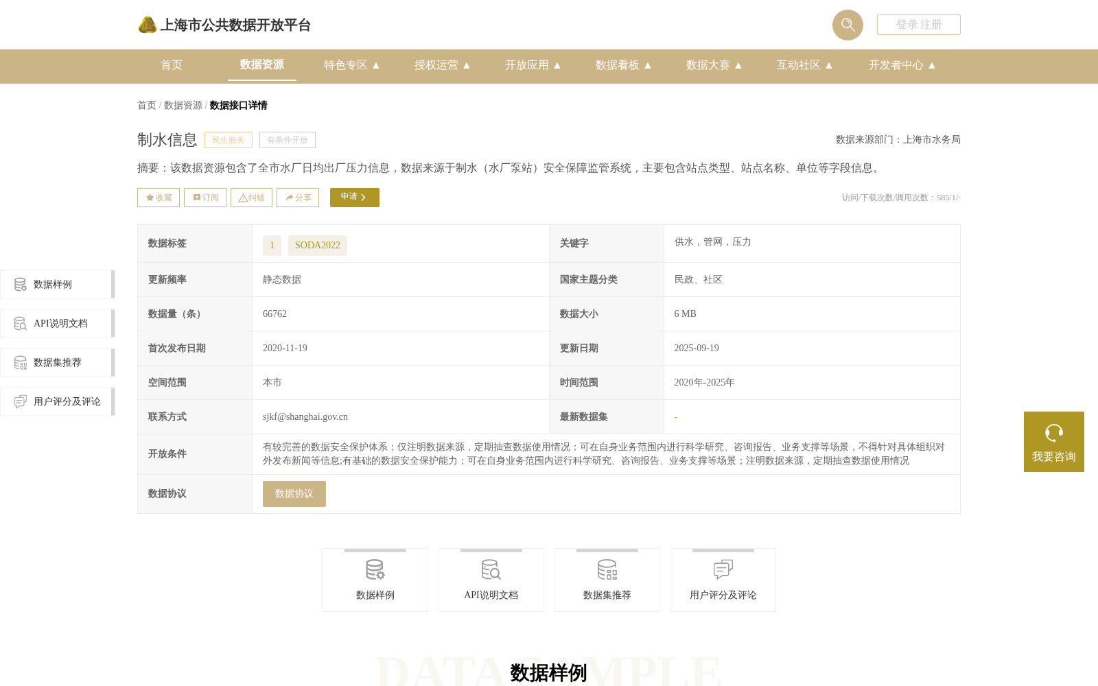1098x686 pixels.
Task: Click the API说明文档 icon in left sidebar
Action: (x=21, y=323)
